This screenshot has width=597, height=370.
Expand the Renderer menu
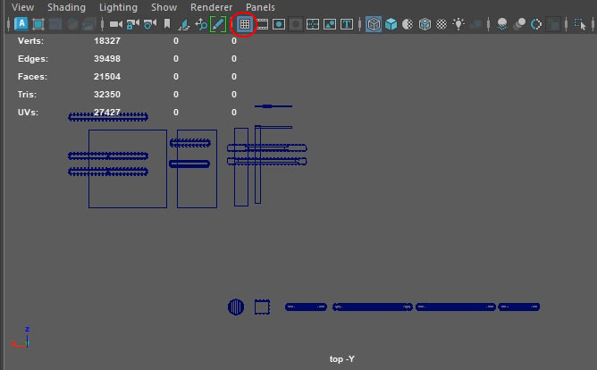[211, 7]
